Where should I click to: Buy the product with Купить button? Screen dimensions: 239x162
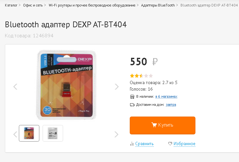pyautogui.click(x=163, y=125)
